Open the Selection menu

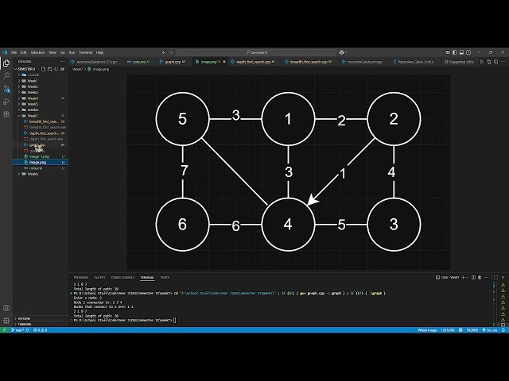[37, 52]
